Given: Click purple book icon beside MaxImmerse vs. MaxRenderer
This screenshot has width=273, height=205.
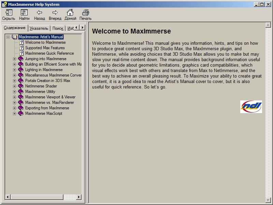Looking at the screenshot, I should point(21,102).
